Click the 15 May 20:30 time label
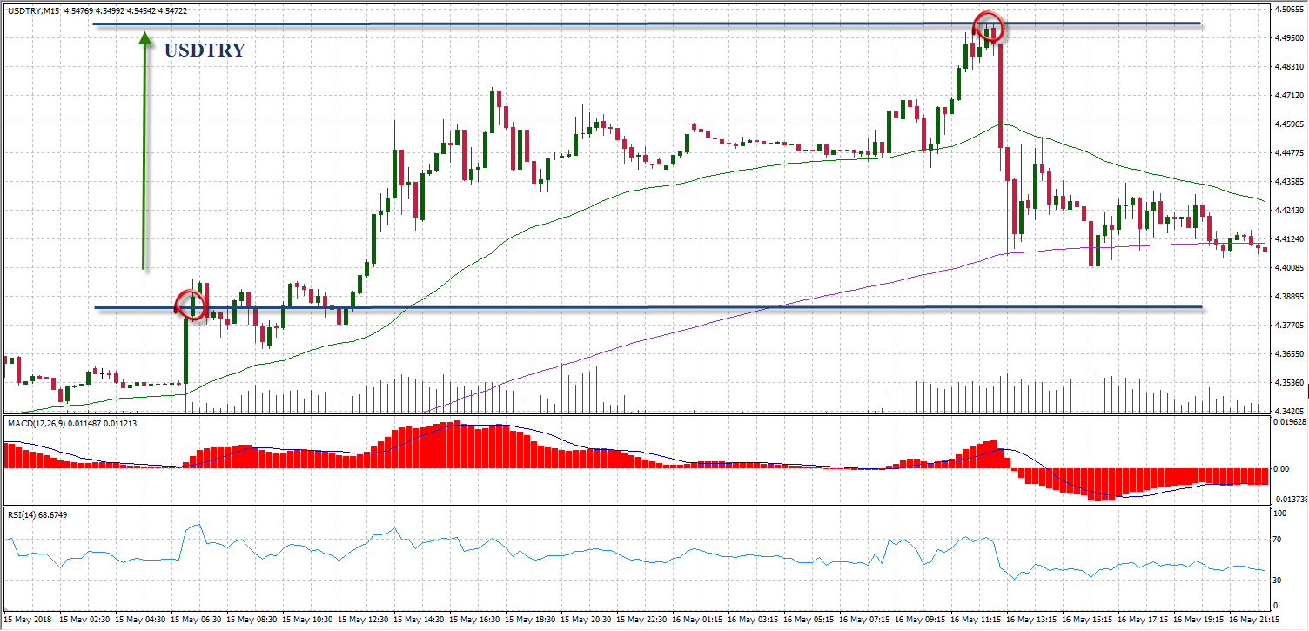1309x631 pixels. (586, 620)
